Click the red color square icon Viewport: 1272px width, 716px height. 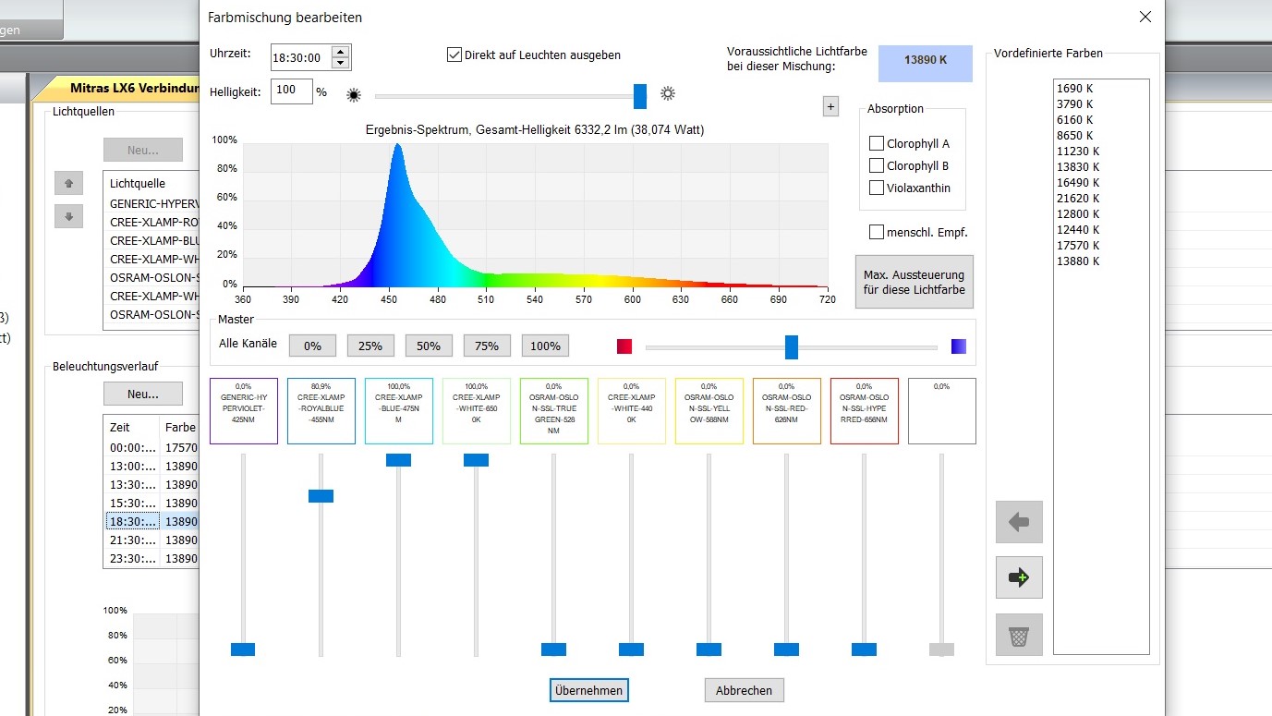[x=624, y=346]
